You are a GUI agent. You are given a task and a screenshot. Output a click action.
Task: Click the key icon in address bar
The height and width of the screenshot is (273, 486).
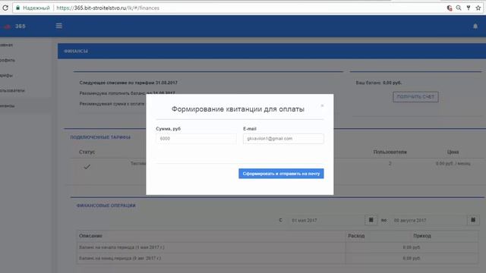(469, 8)
